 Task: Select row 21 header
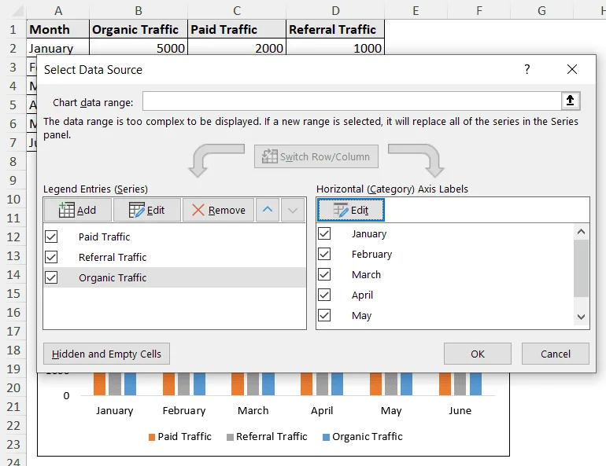click(13, 406)
